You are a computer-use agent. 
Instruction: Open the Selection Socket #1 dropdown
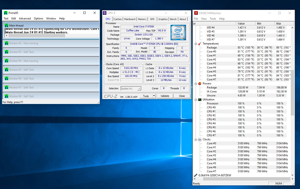(139, 89)
